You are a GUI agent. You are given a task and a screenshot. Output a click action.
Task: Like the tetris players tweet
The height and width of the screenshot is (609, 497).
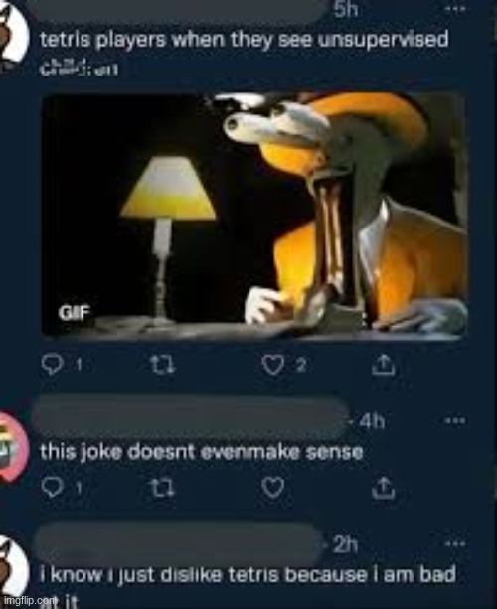pos(272,365)
